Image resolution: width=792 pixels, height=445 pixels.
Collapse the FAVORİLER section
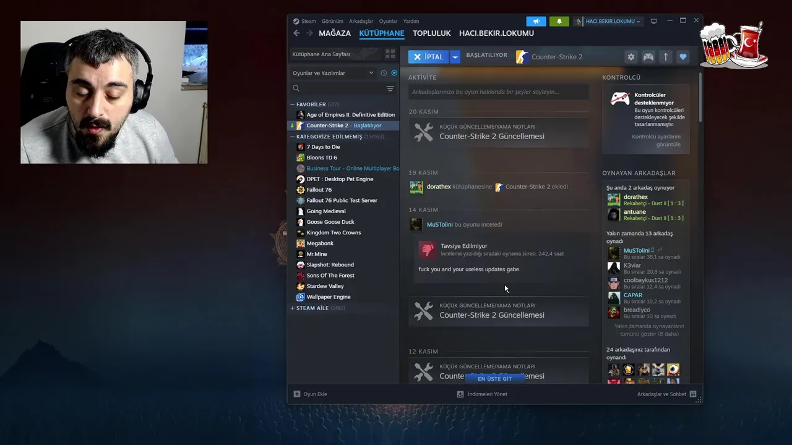(x=293, y=104)
